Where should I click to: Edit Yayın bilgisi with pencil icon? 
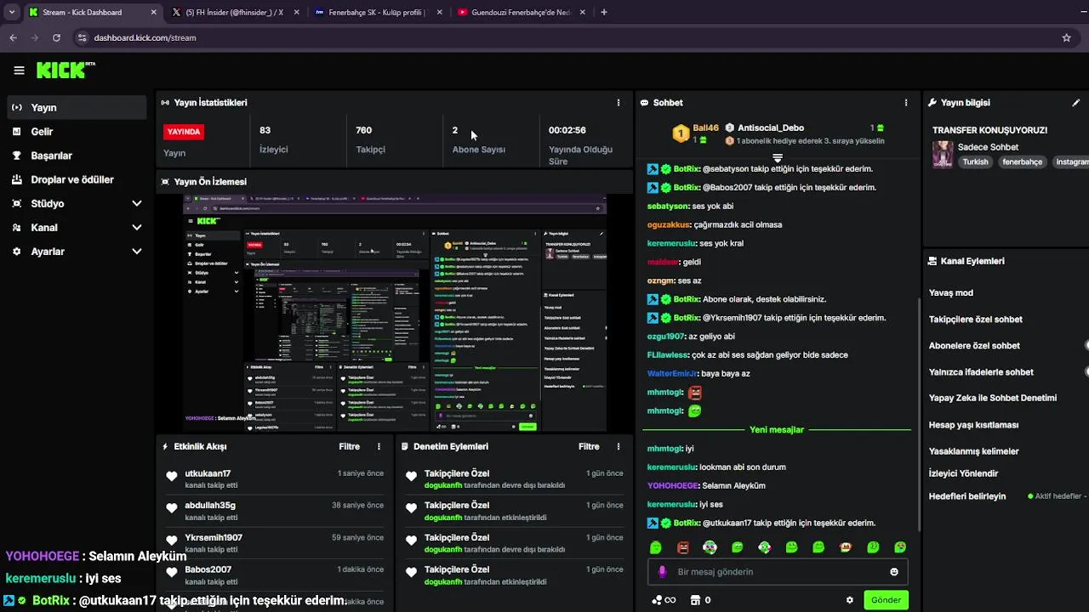coord(1075,102)
